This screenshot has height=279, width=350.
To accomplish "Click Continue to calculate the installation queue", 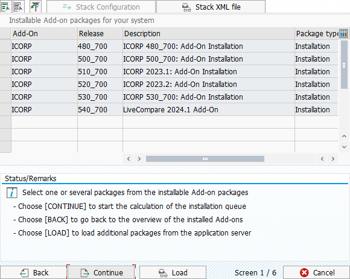I will [101, 273].
